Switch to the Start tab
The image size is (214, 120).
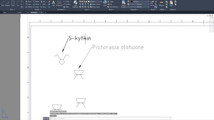tap(5, 12)
